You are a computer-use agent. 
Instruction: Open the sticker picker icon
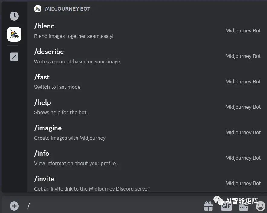(x=244, y=207)
